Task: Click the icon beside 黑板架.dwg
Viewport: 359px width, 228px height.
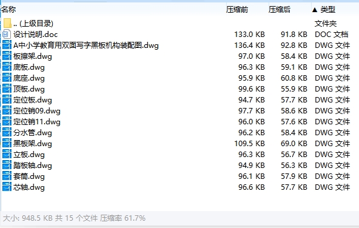Action: 7,144
